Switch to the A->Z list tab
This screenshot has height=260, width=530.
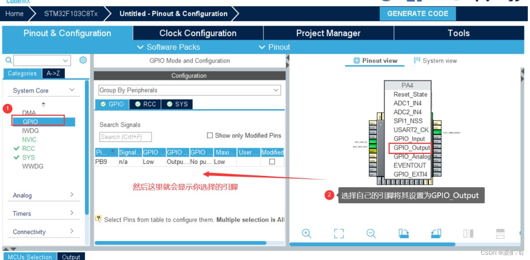click(x=53, y=73)
